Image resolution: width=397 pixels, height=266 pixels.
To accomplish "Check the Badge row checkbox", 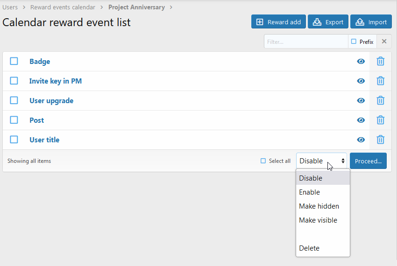I will point(14,61).
